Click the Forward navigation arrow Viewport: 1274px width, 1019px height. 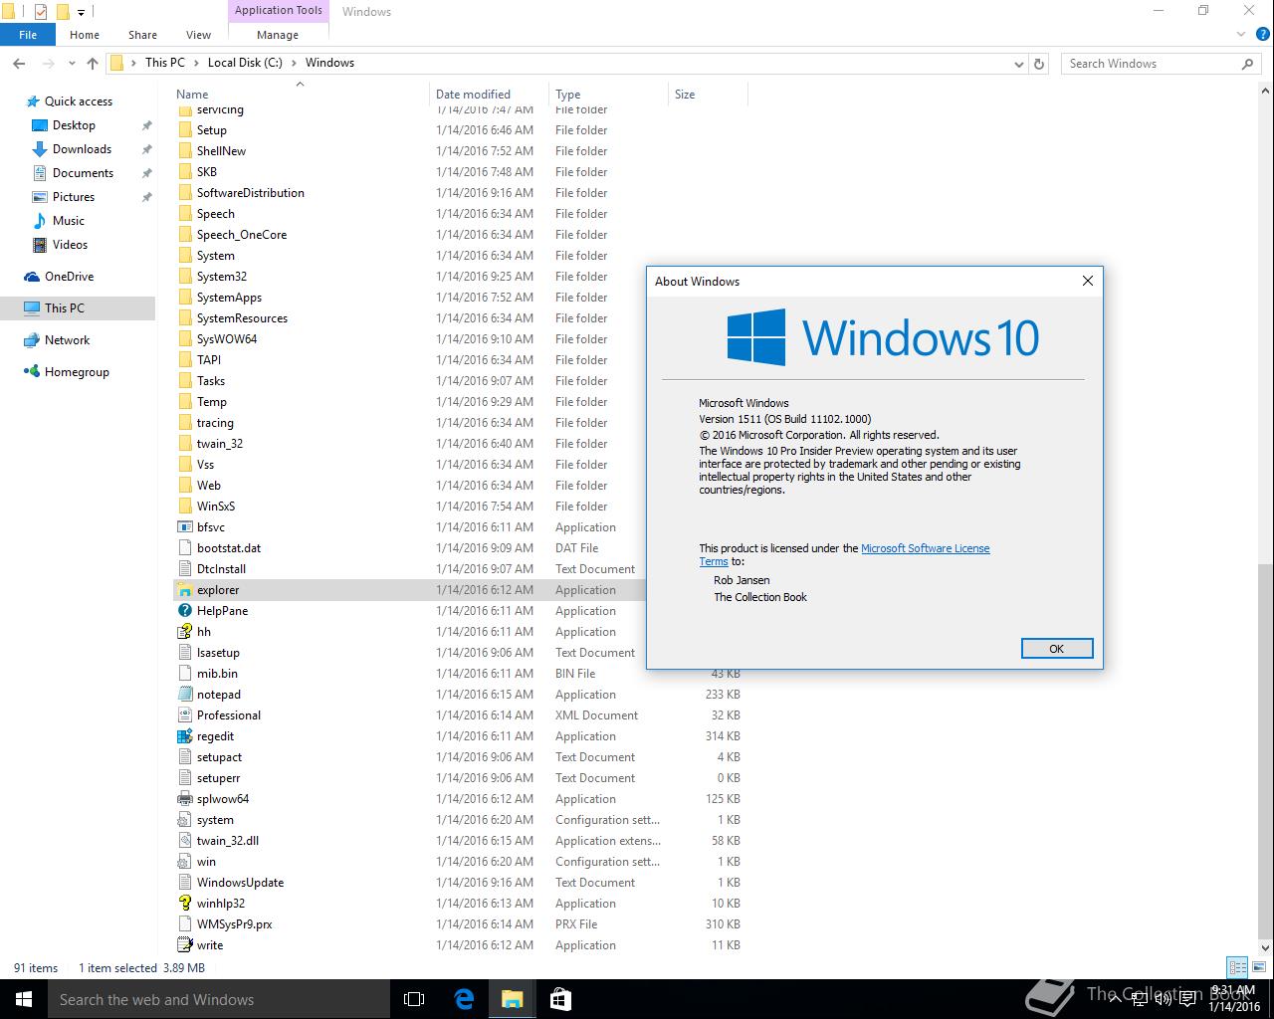pyautogui.click(x=48, y=63)
